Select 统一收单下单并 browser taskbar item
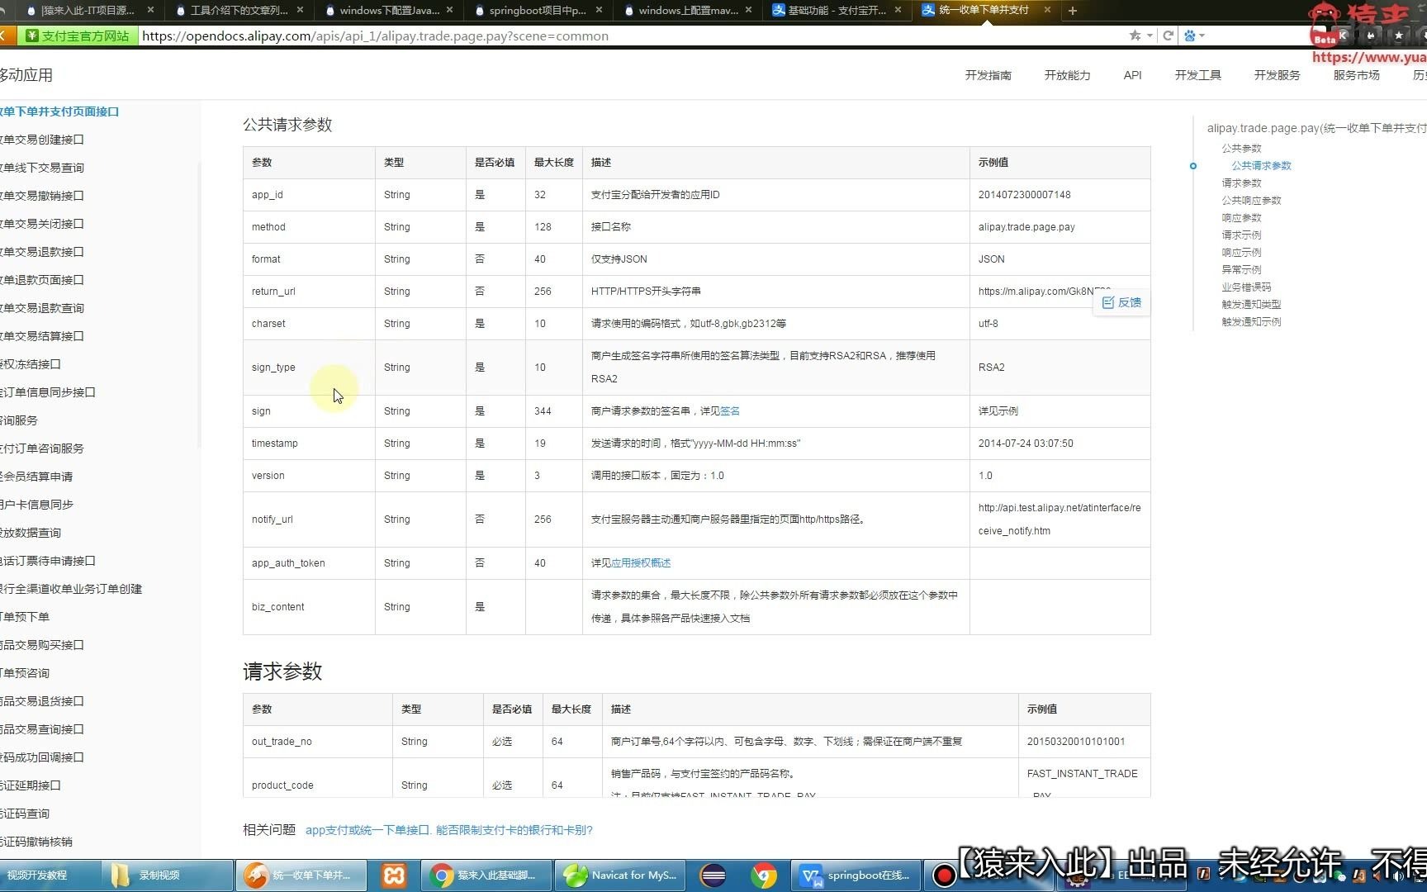Viewport: 1427px width, 892px height. click(x=301, y=875)
